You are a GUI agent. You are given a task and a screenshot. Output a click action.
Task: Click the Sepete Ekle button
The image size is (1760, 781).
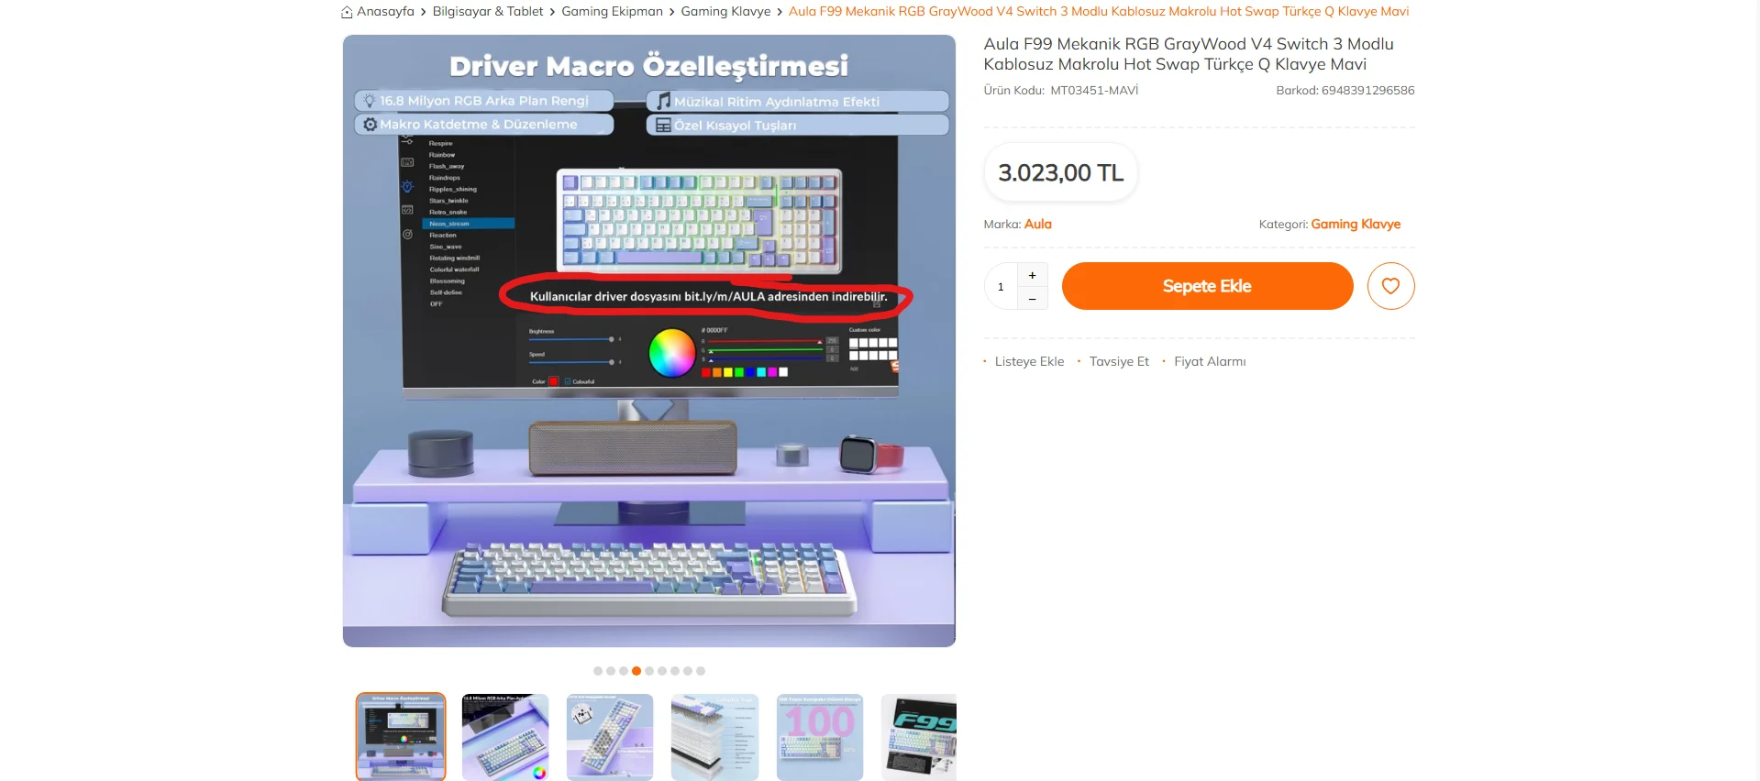(x=1207, y=286)
